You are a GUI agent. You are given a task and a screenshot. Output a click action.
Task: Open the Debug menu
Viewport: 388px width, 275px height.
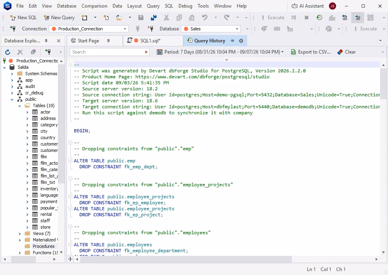pyautogui.click(x=185, y=6)
